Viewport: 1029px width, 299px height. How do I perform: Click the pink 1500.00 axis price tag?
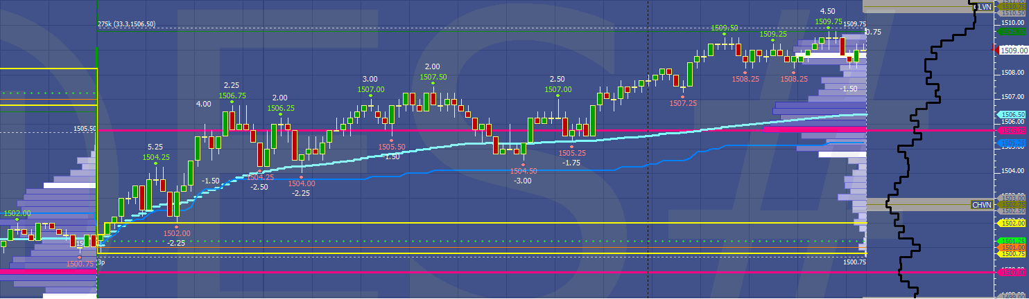(1012, 273)
